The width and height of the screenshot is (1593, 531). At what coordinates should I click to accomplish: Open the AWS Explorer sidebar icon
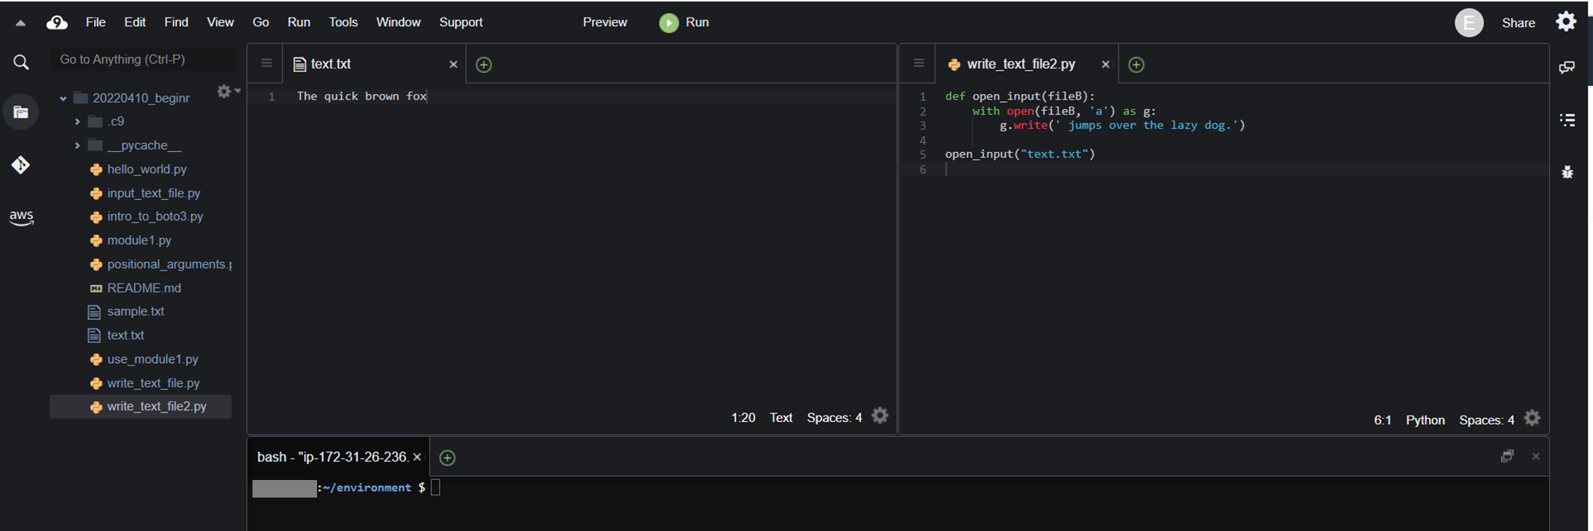[22, 217]
